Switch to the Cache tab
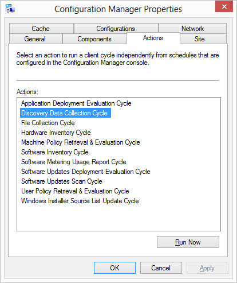Image resolution: width=237 pixels, height=283 pixels. tap(41, 29)
